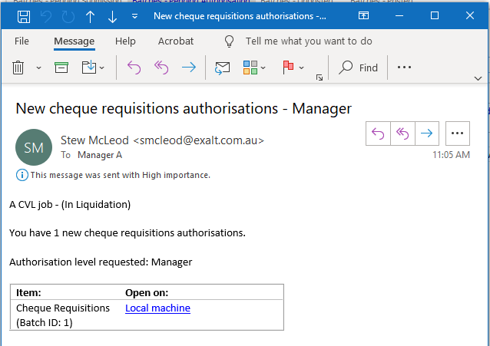Click the Tell me what you want field

click(x=309, y=41)
